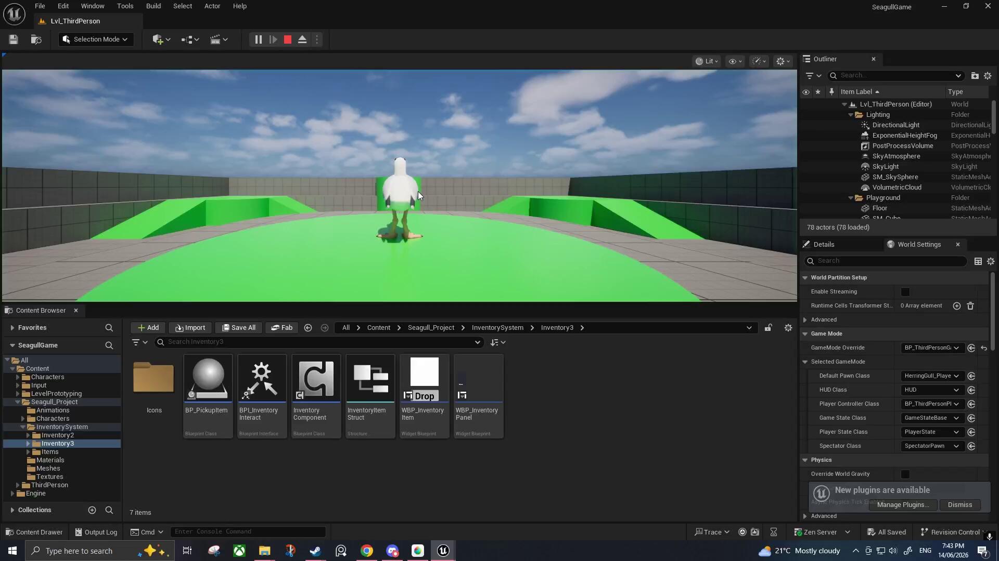Reset GameMode Override to its default value

(984, 348)
